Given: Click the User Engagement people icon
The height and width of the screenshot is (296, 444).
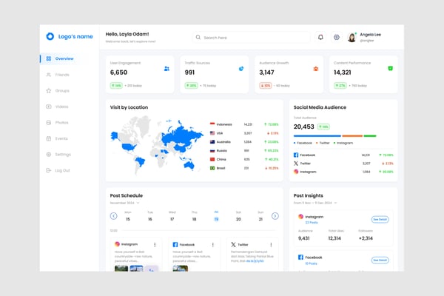Looking at the screenshot, I should pos(166,69).
